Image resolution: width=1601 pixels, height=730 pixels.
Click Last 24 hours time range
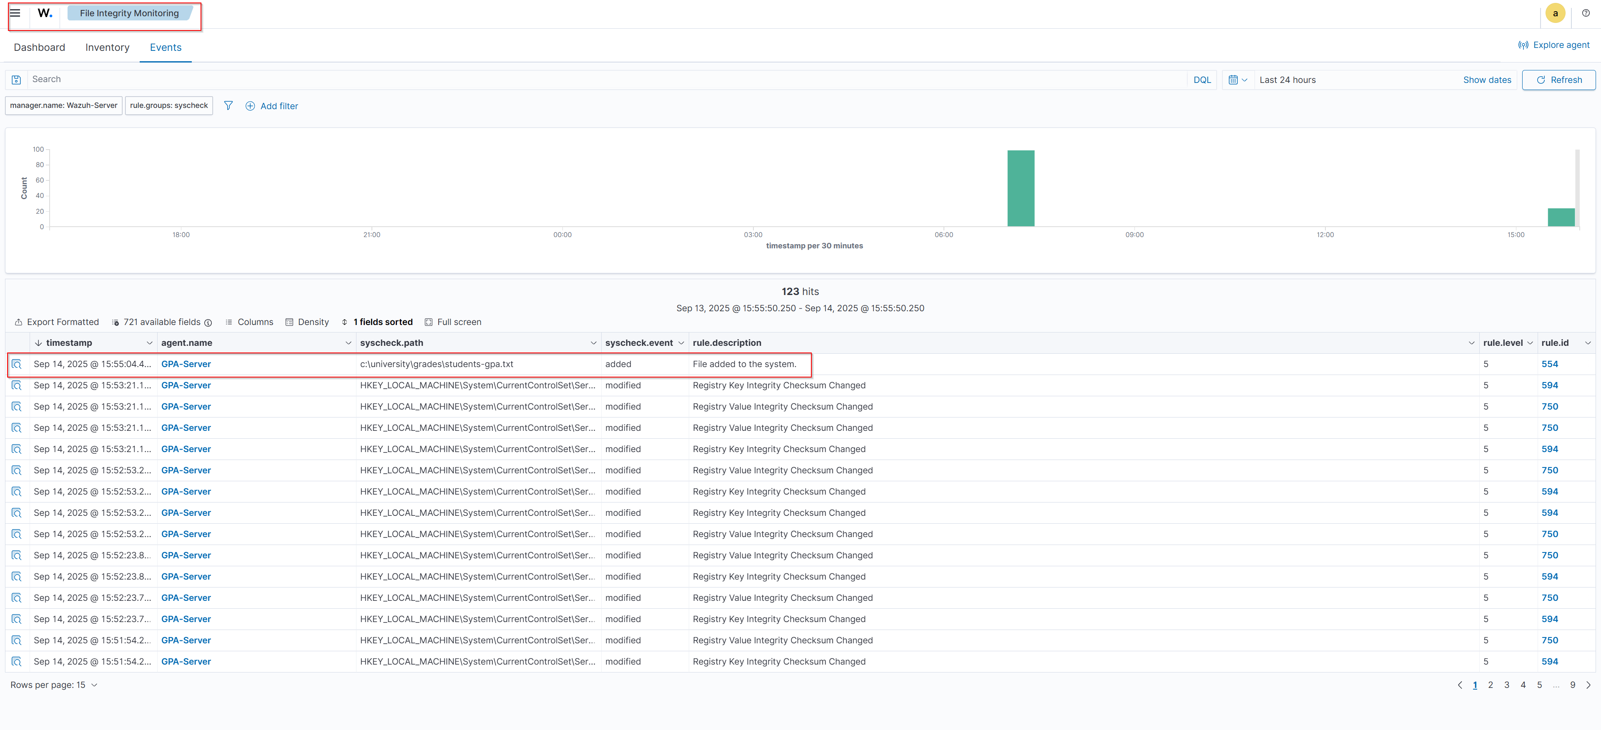(1287, 80)
